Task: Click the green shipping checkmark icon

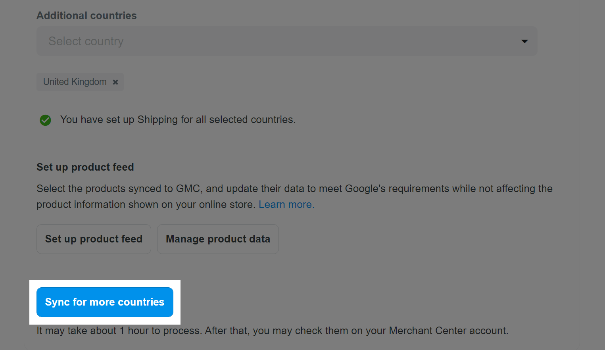Action: pyautogui.click(x=45, y=120)
